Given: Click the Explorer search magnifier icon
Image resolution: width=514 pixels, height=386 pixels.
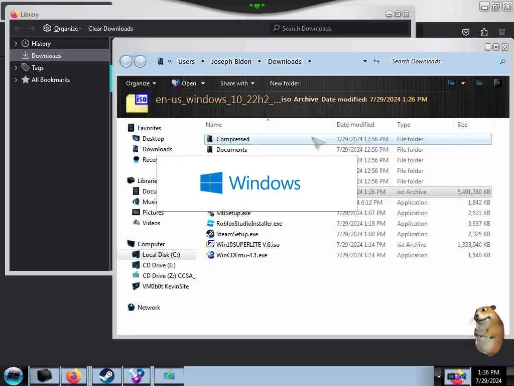Looking at the screenshot, I should click(x=502, y=61).
